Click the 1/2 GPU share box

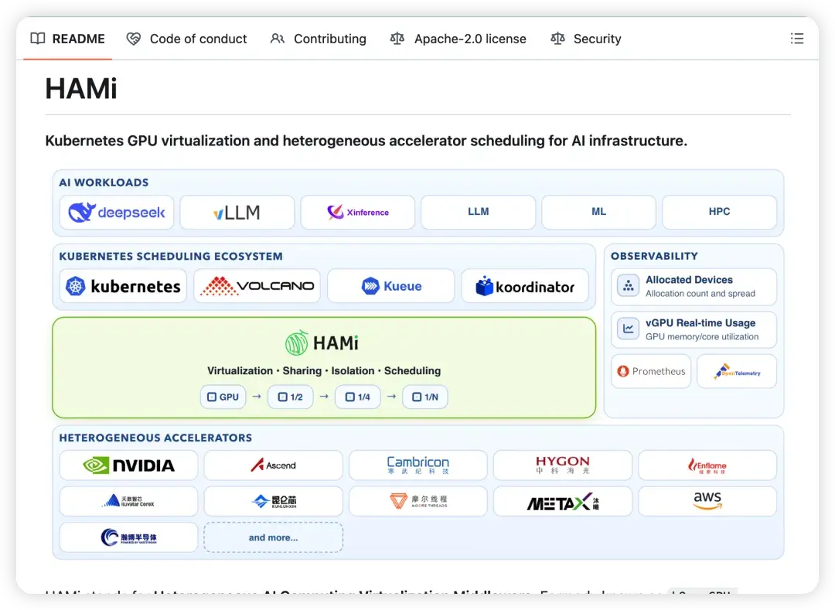[x=290, y=397]
